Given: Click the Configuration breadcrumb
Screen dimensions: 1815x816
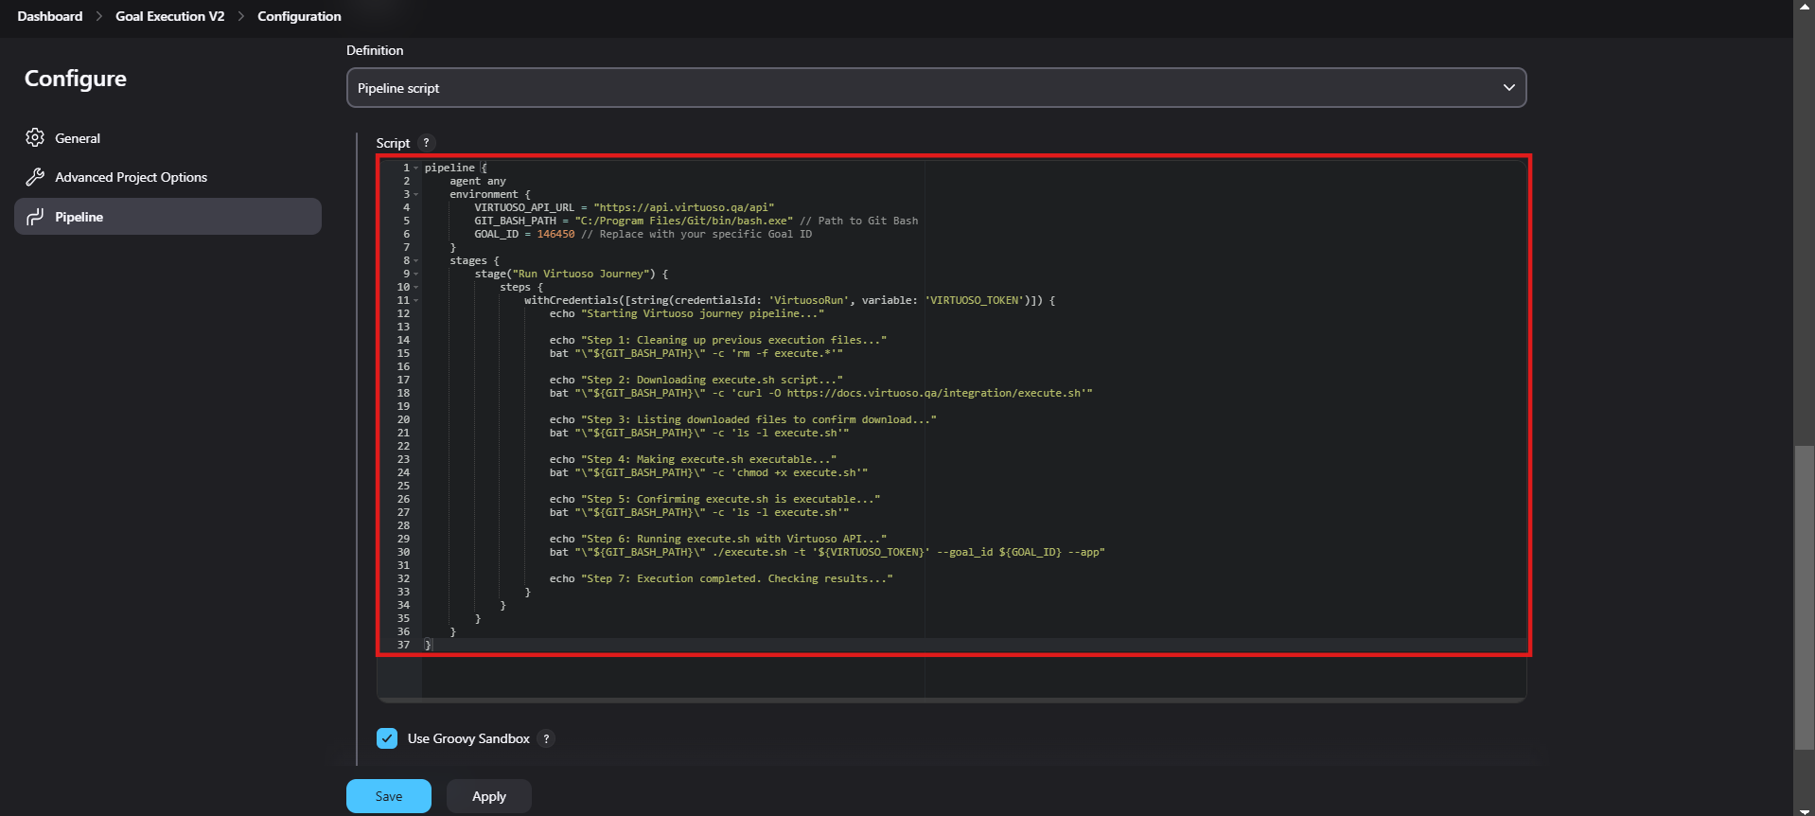Looking at the screenshot, I should [299, 16].
